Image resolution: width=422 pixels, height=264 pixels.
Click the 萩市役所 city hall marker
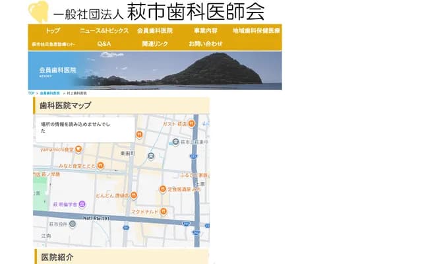pos(72,224)
